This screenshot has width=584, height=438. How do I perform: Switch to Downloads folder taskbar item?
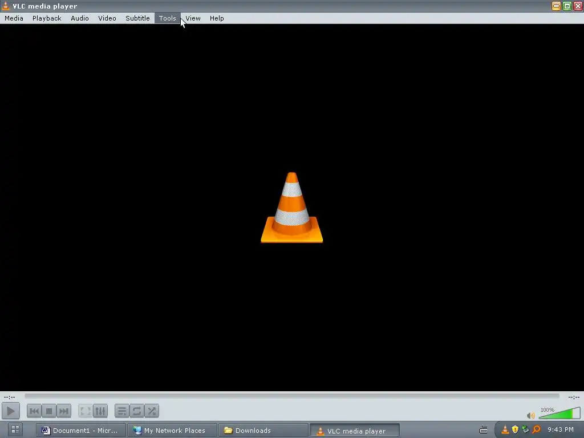pos(263,431)
